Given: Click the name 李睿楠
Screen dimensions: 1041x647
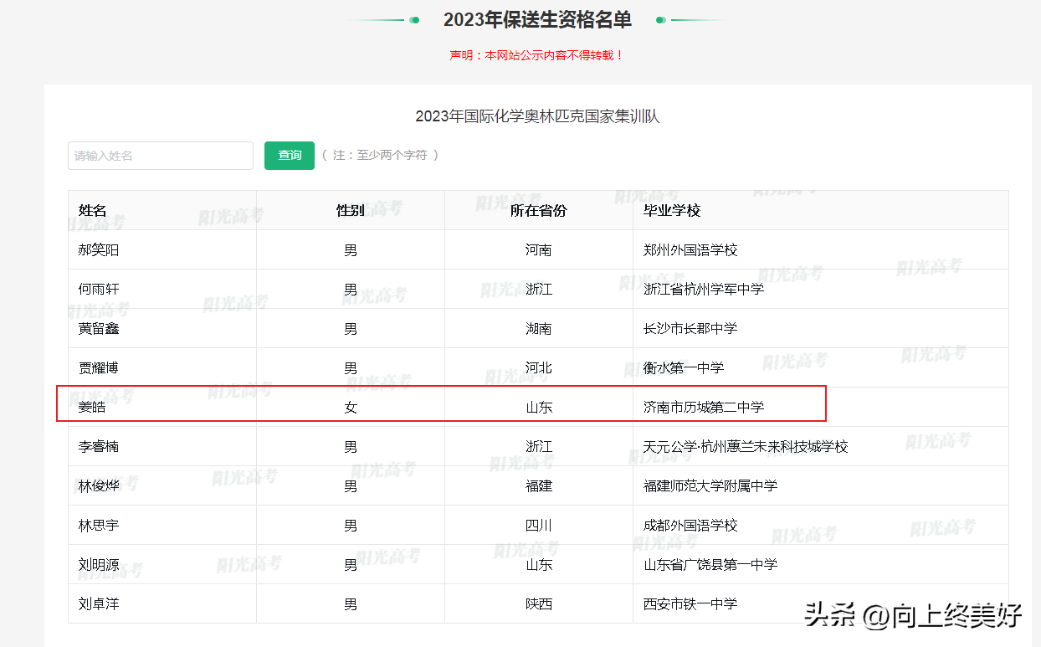Looking at the screenshot, I should [x=99, y=447].
